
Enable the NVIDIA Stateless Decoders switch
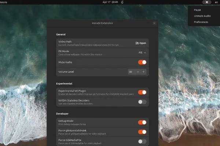click(x=142, y=102)
